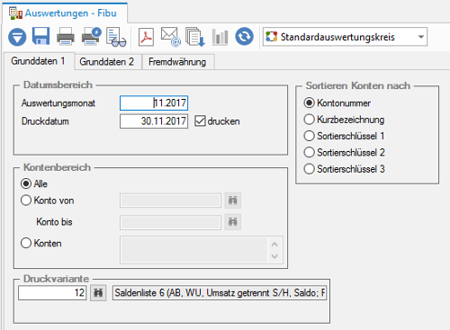Select Sortierschlüssel 2 radio button
450x330 pixels.
(x=309, y=152)
